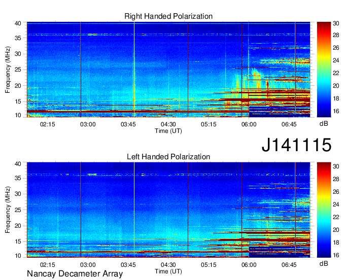Click the 06:00 tick under Right Handed plot
Image resolution: width=345 pixels, height=280 pixels.
249,124
